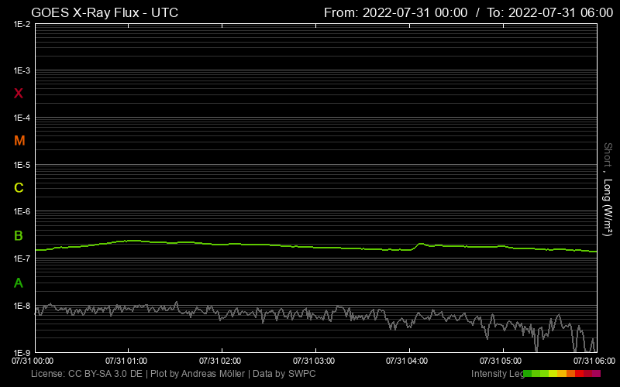Click the From: 2022-07-31 00:00 start date
The height and width of the screenshot is (387, 620).
click(x=395, y=12)
